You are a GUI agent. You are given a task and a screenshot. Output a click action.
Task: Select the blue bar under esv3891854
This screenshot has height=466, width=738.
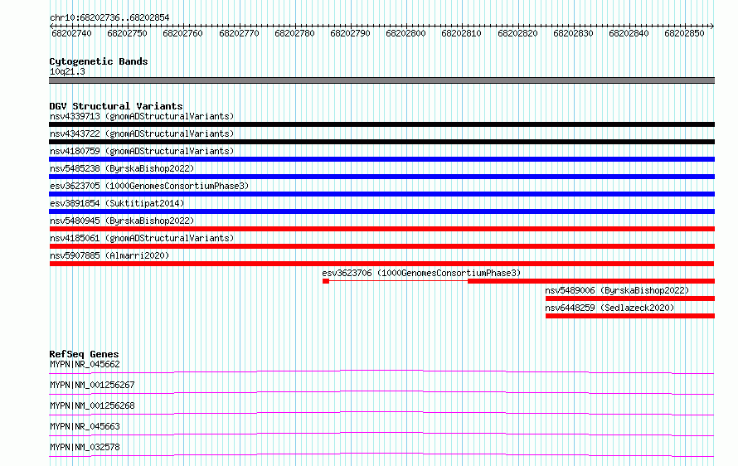[381, 211]
